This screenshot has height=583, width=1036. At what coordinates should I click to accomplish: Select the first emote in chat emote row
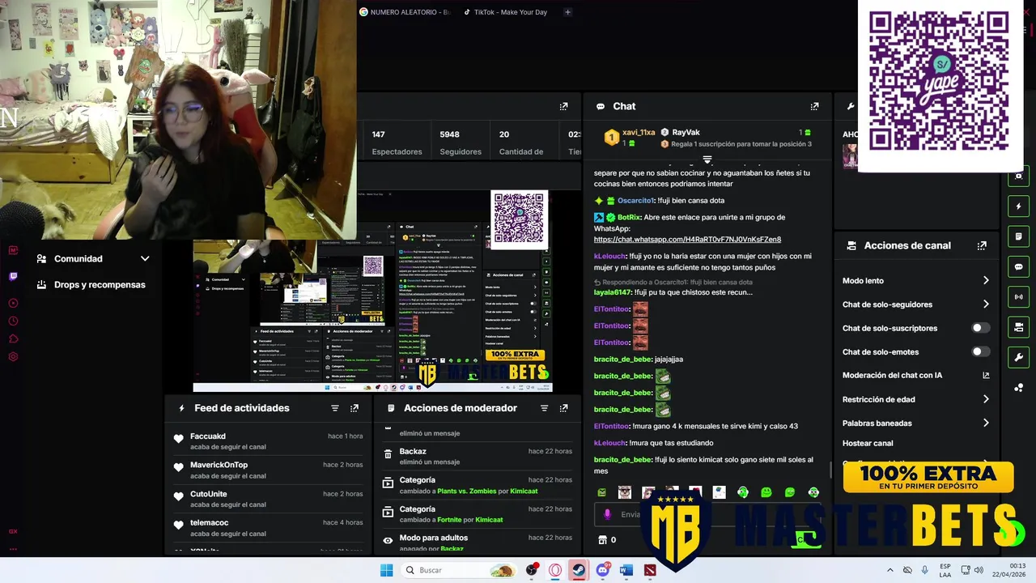601,492
